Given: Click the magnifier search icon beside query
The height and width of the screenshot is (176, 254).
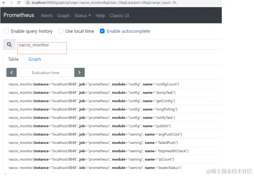Looking at the screenshot, I should [x=9, y=45].
